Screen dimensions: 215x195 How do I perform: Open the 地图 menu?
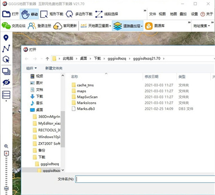(173, 14)
